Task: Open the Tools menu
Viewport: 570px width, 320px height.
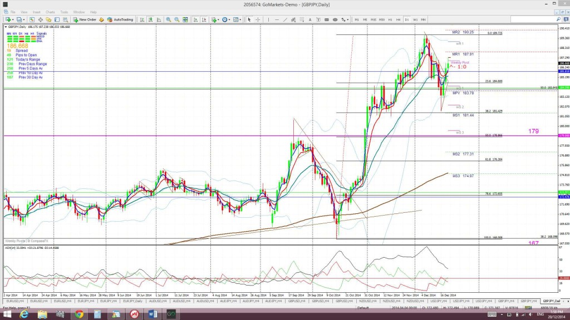Action: coord(64,12)
